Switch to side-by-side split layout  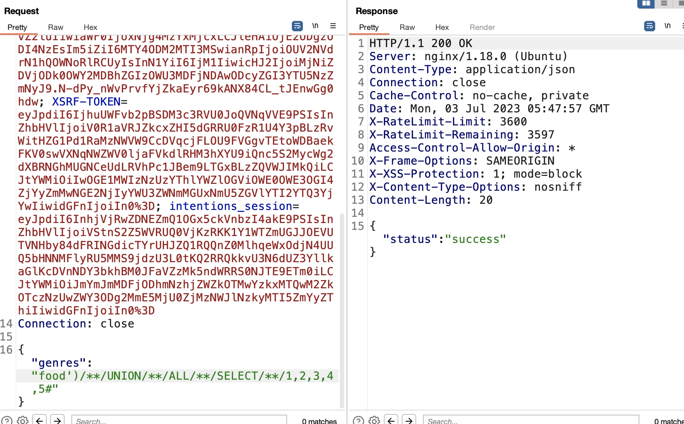pyautogui.click(x=646, y=3)
